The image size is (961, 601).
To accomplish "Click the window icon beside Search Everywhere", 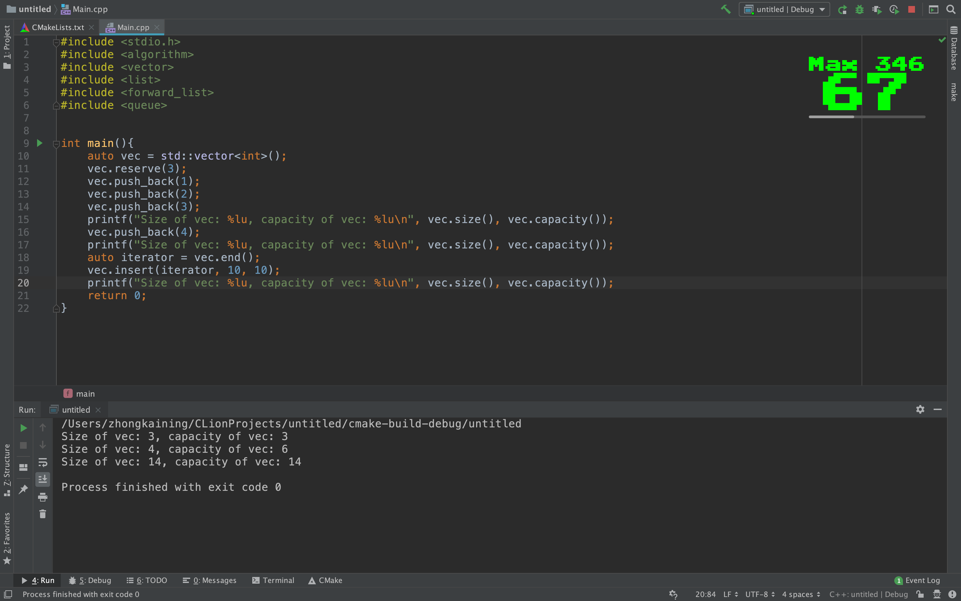I will coord(934,9).
